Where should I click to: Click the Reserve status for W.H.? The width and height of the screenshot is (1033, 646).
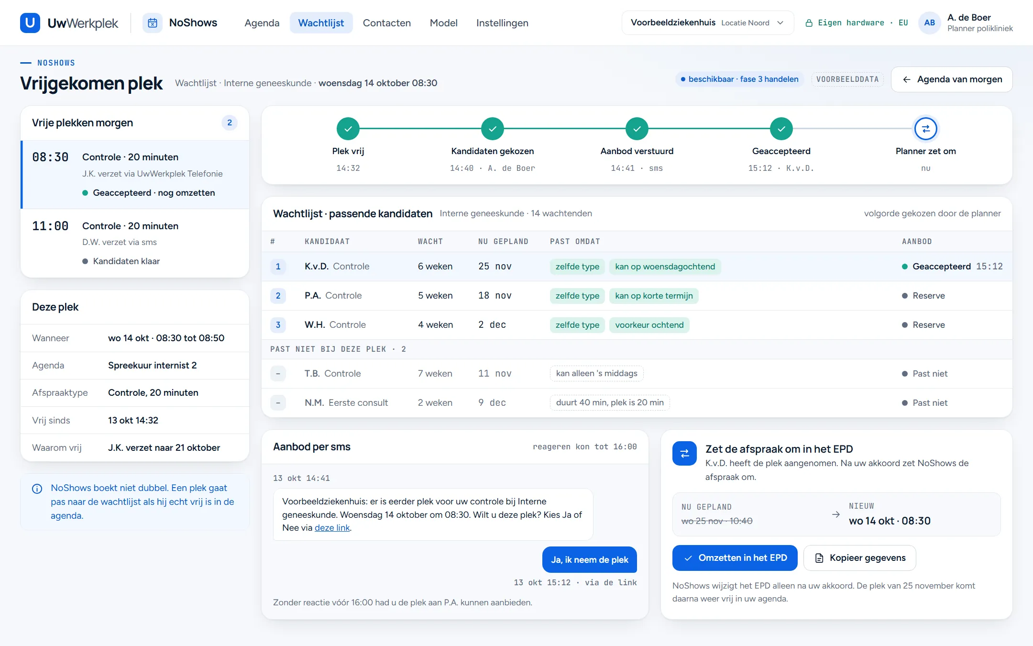click(923, 325)
